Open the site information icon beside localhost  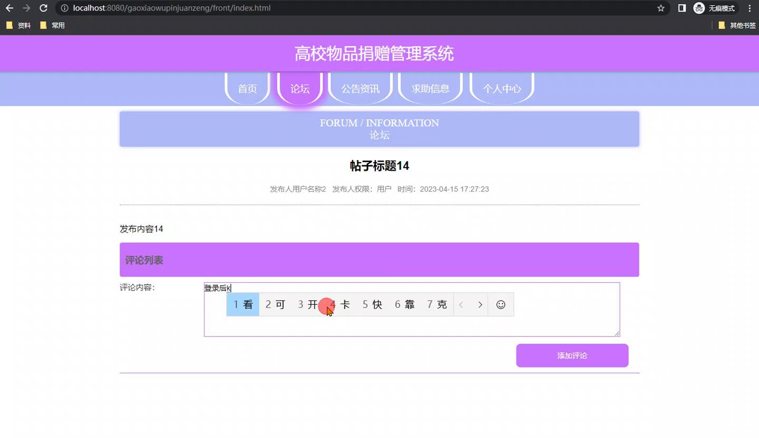[64, 8]
